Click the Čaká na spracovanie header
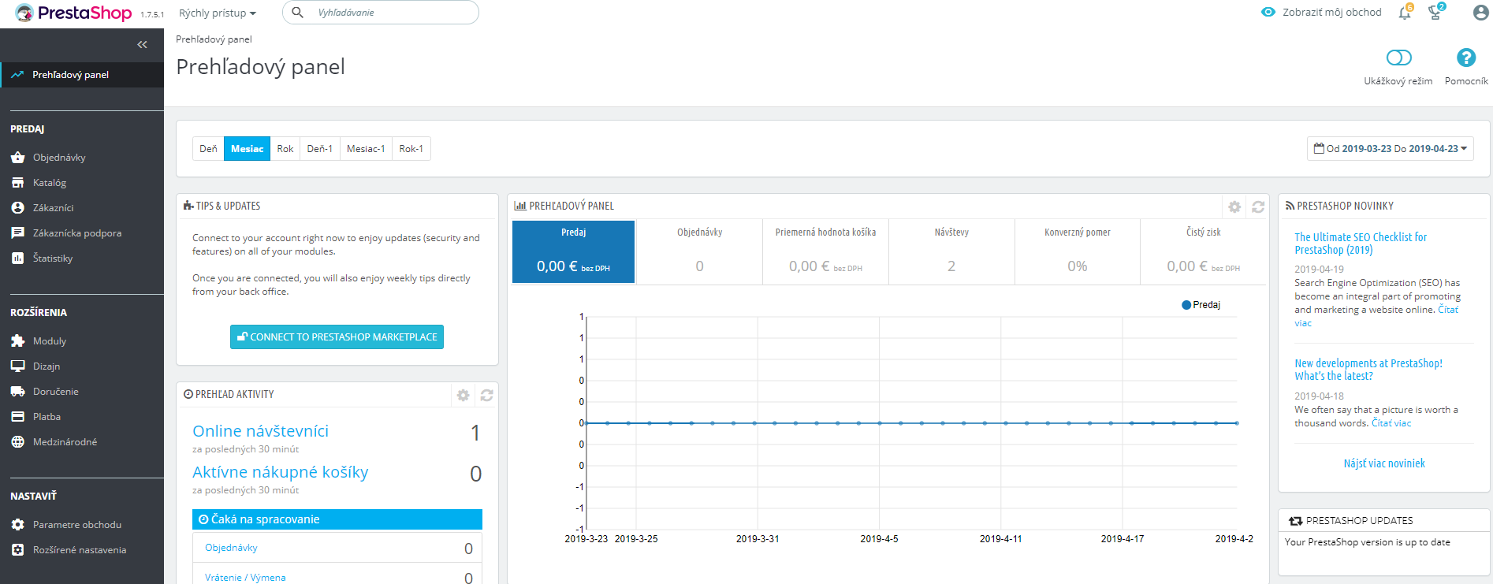This screenshot has height=584, width=1493. tap(337, 519)
